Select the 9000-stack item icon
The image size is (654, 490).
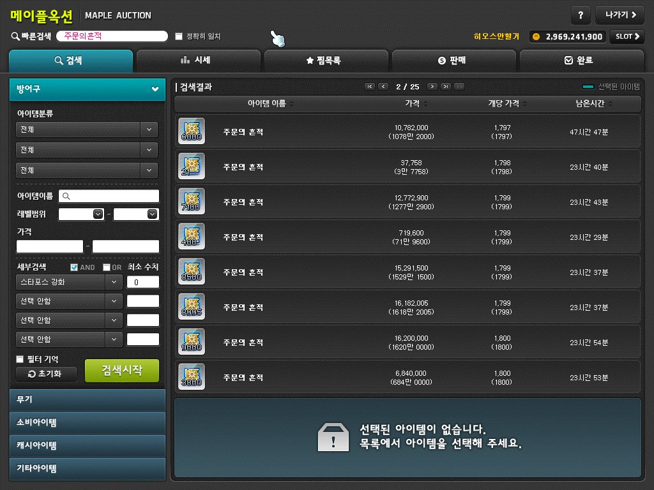(192, 341)
